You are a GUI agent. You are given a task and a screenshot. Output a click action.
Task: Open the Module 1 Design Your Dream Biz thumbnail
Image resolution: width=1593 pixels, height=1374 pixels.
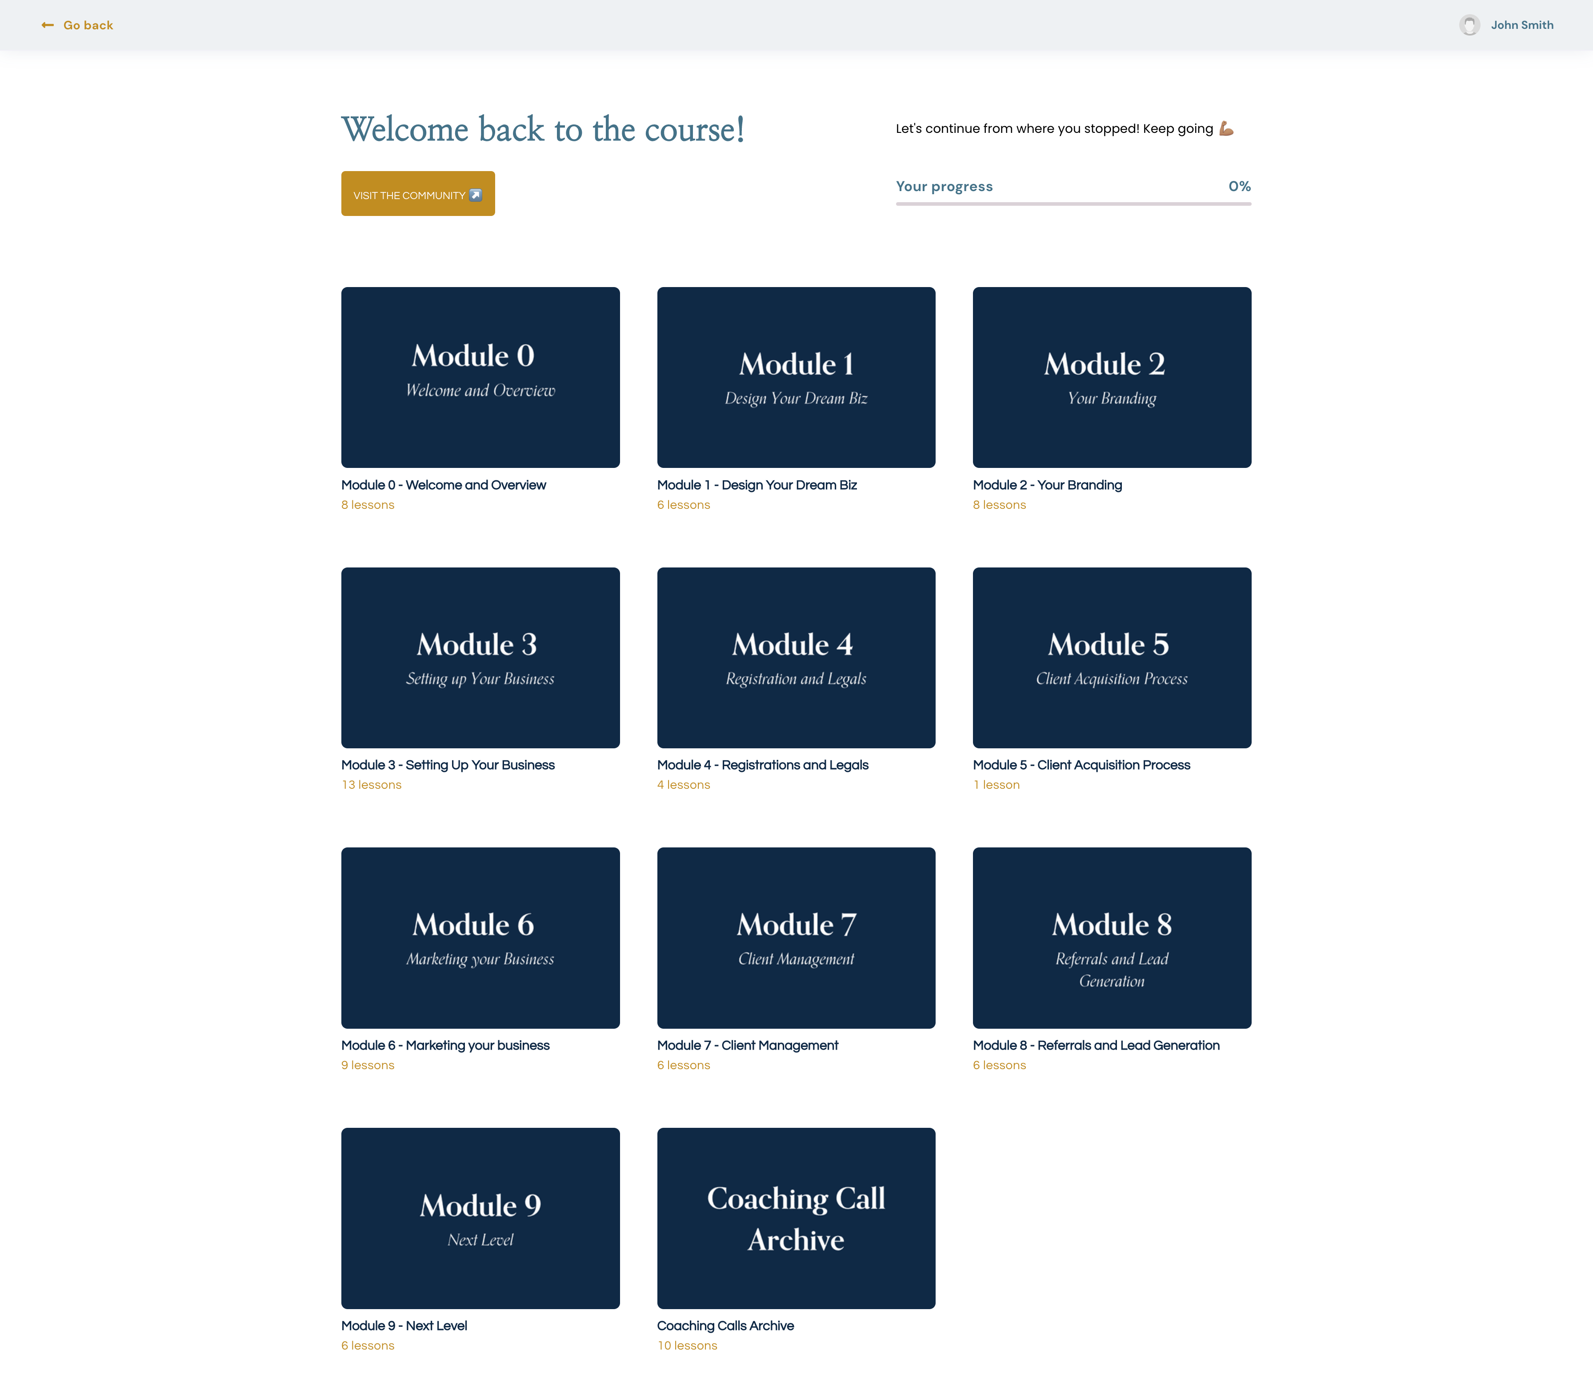[x=796, y=377]
